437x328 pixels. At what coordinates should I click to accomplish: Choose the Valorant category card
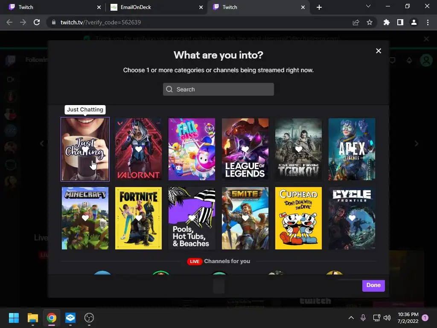[138, 149]
